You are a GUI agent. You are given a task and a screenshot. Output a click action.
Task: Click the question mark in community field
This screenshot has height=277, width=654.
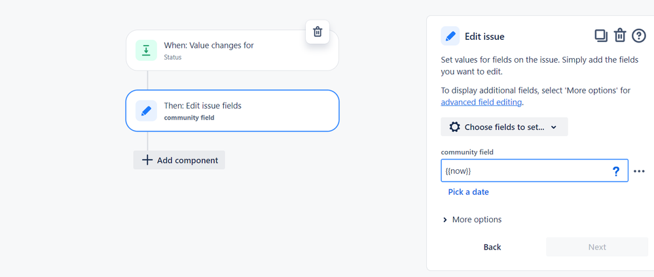point(615,171)
